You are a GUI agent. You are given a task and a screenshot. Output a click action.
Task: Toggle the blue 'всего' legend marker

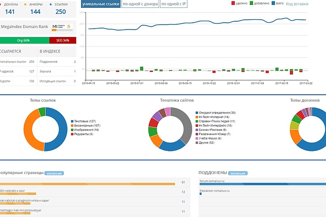coord(274,3)
